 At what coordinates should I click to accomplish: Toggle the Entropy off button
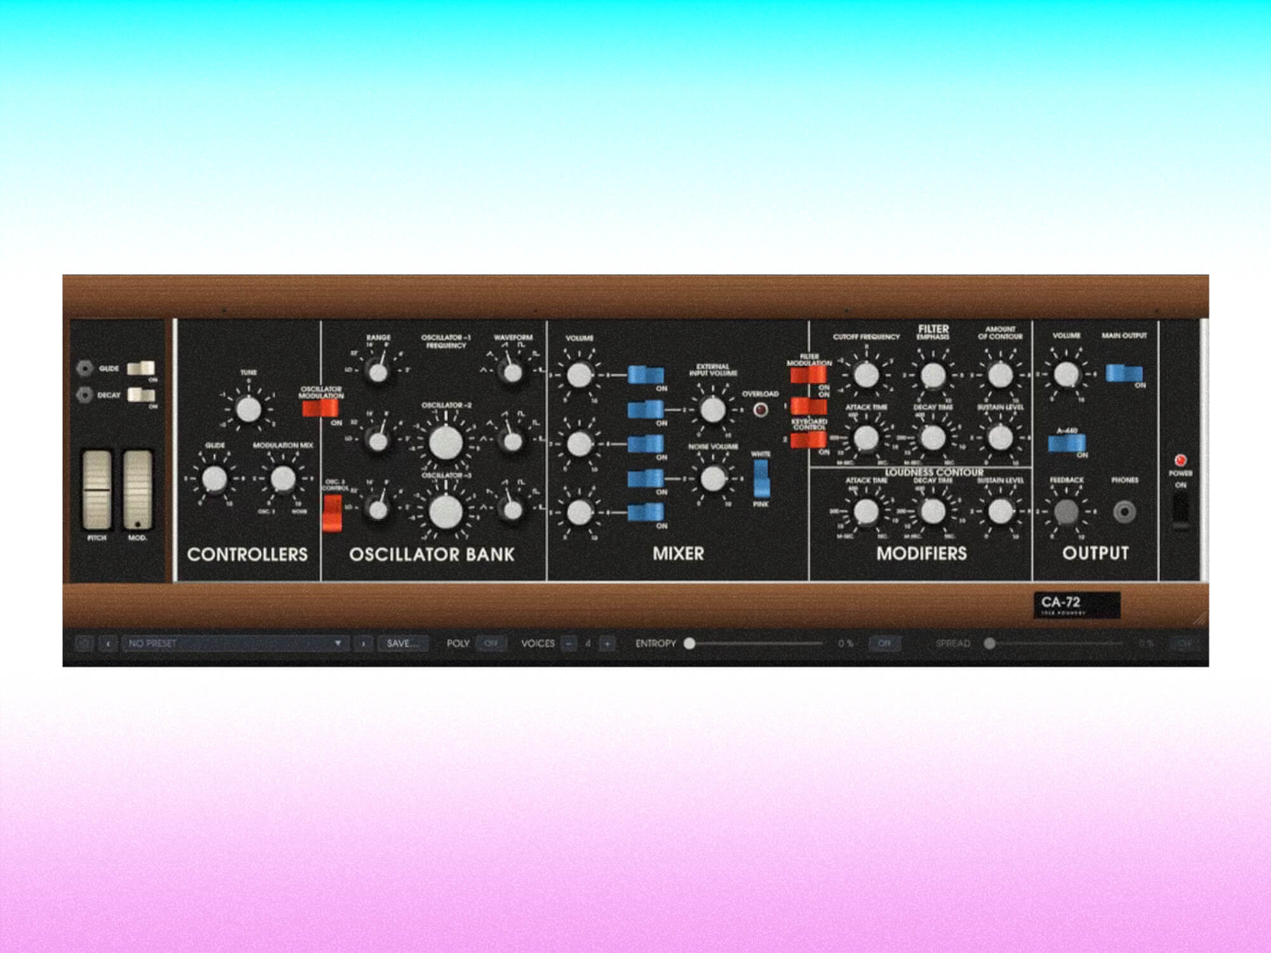point(884,644)
